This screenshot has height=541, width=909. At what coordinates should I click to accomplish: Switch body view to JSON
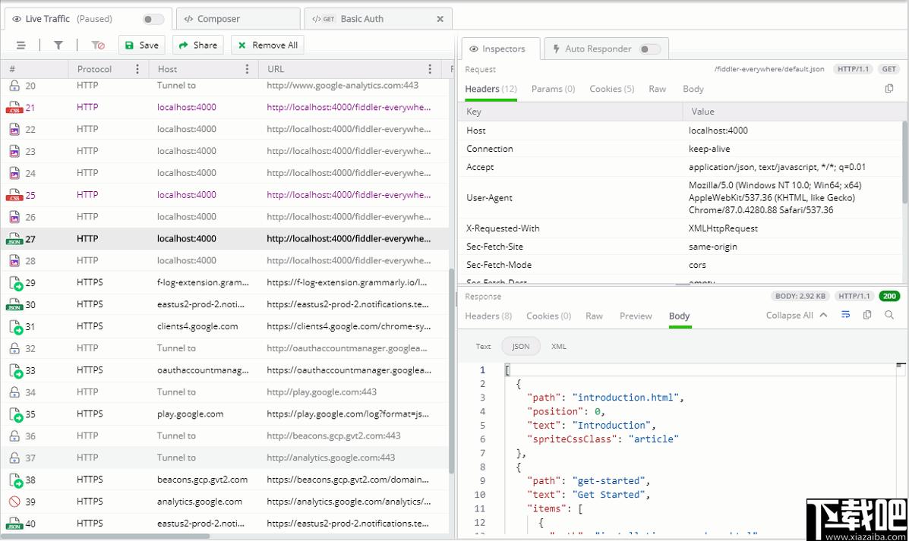click(521, 347)
